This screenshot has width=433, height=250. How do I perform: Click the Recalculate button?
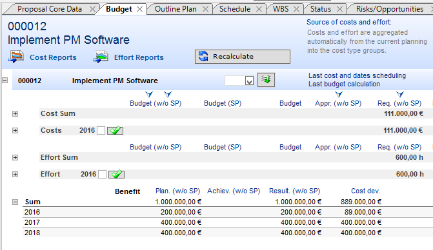(x=243, y=57)
